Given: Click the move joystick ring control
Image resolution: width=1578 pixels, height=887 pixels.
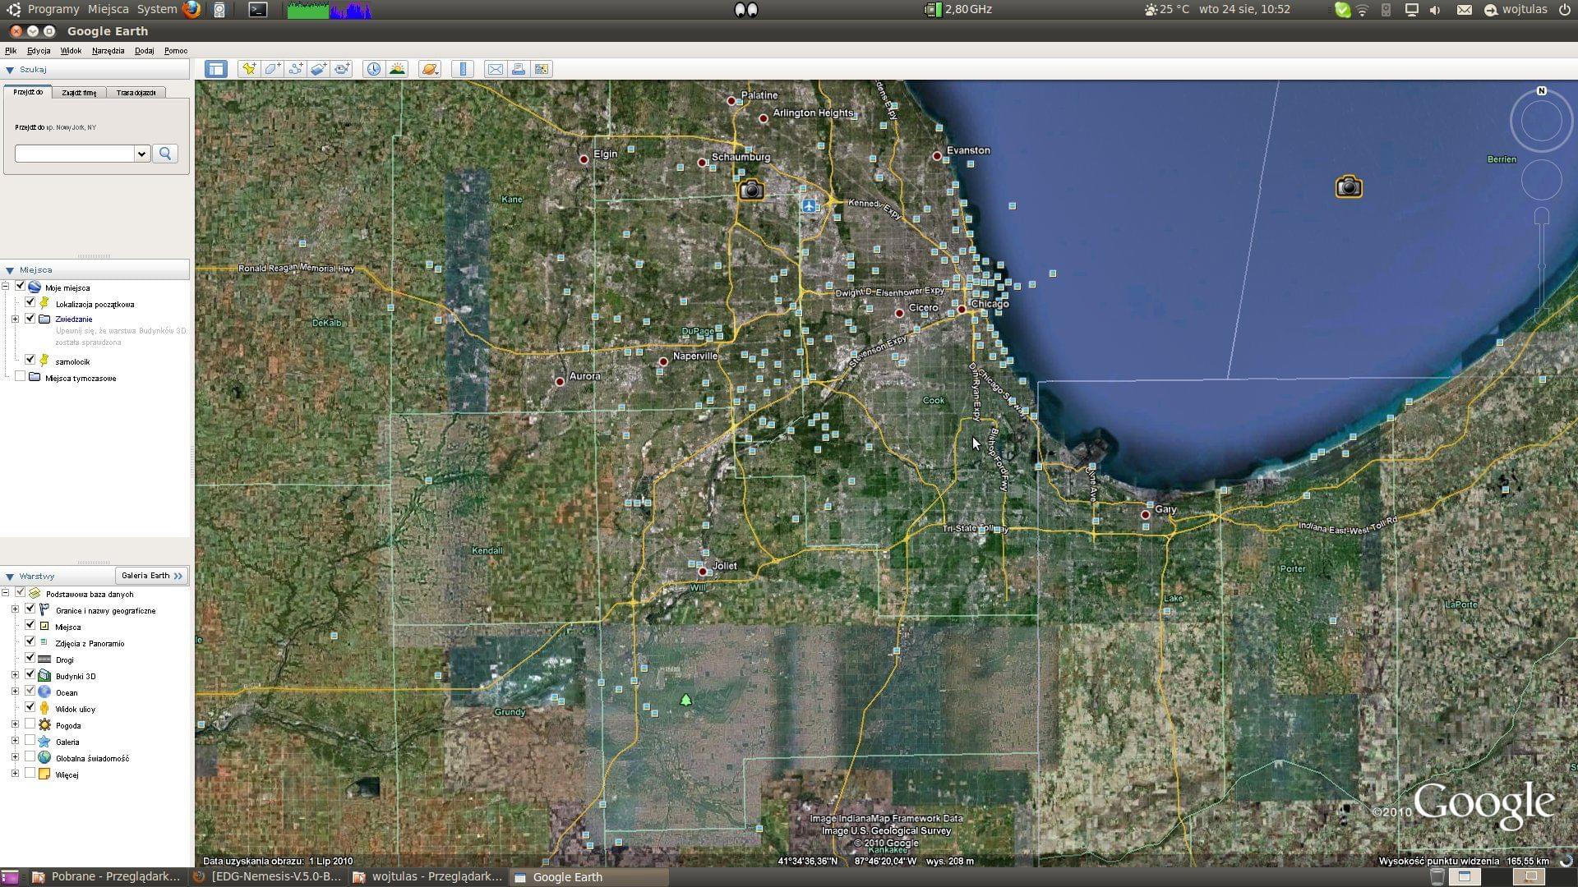Looking at the screenshot, I should 1542,180.
